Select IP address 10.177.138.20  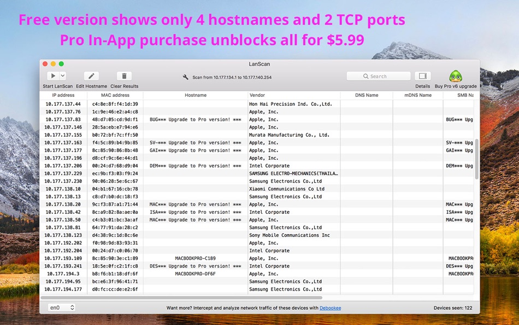coord(63,204)
